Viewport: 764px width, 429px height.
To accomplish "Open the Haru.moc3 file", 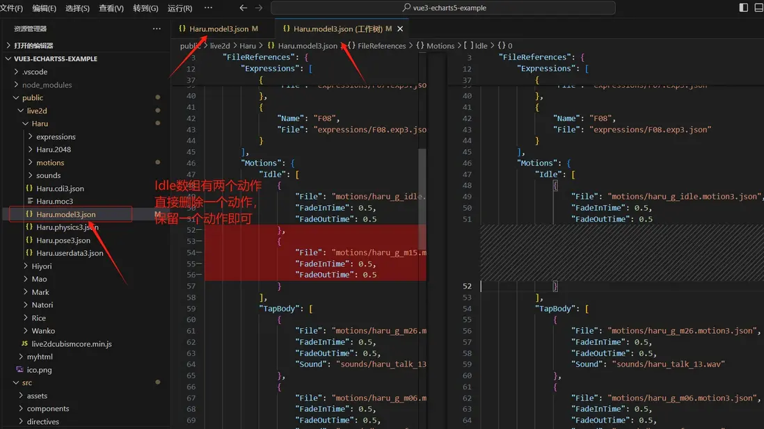I will click(54, 201).
